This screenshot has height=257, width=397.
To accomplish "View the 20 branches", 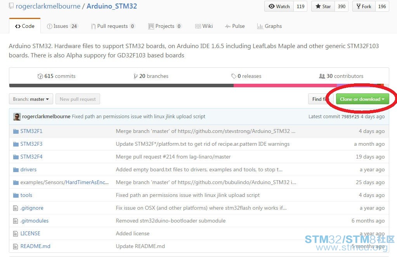I will pyautogui.click(x=151, y=76).
